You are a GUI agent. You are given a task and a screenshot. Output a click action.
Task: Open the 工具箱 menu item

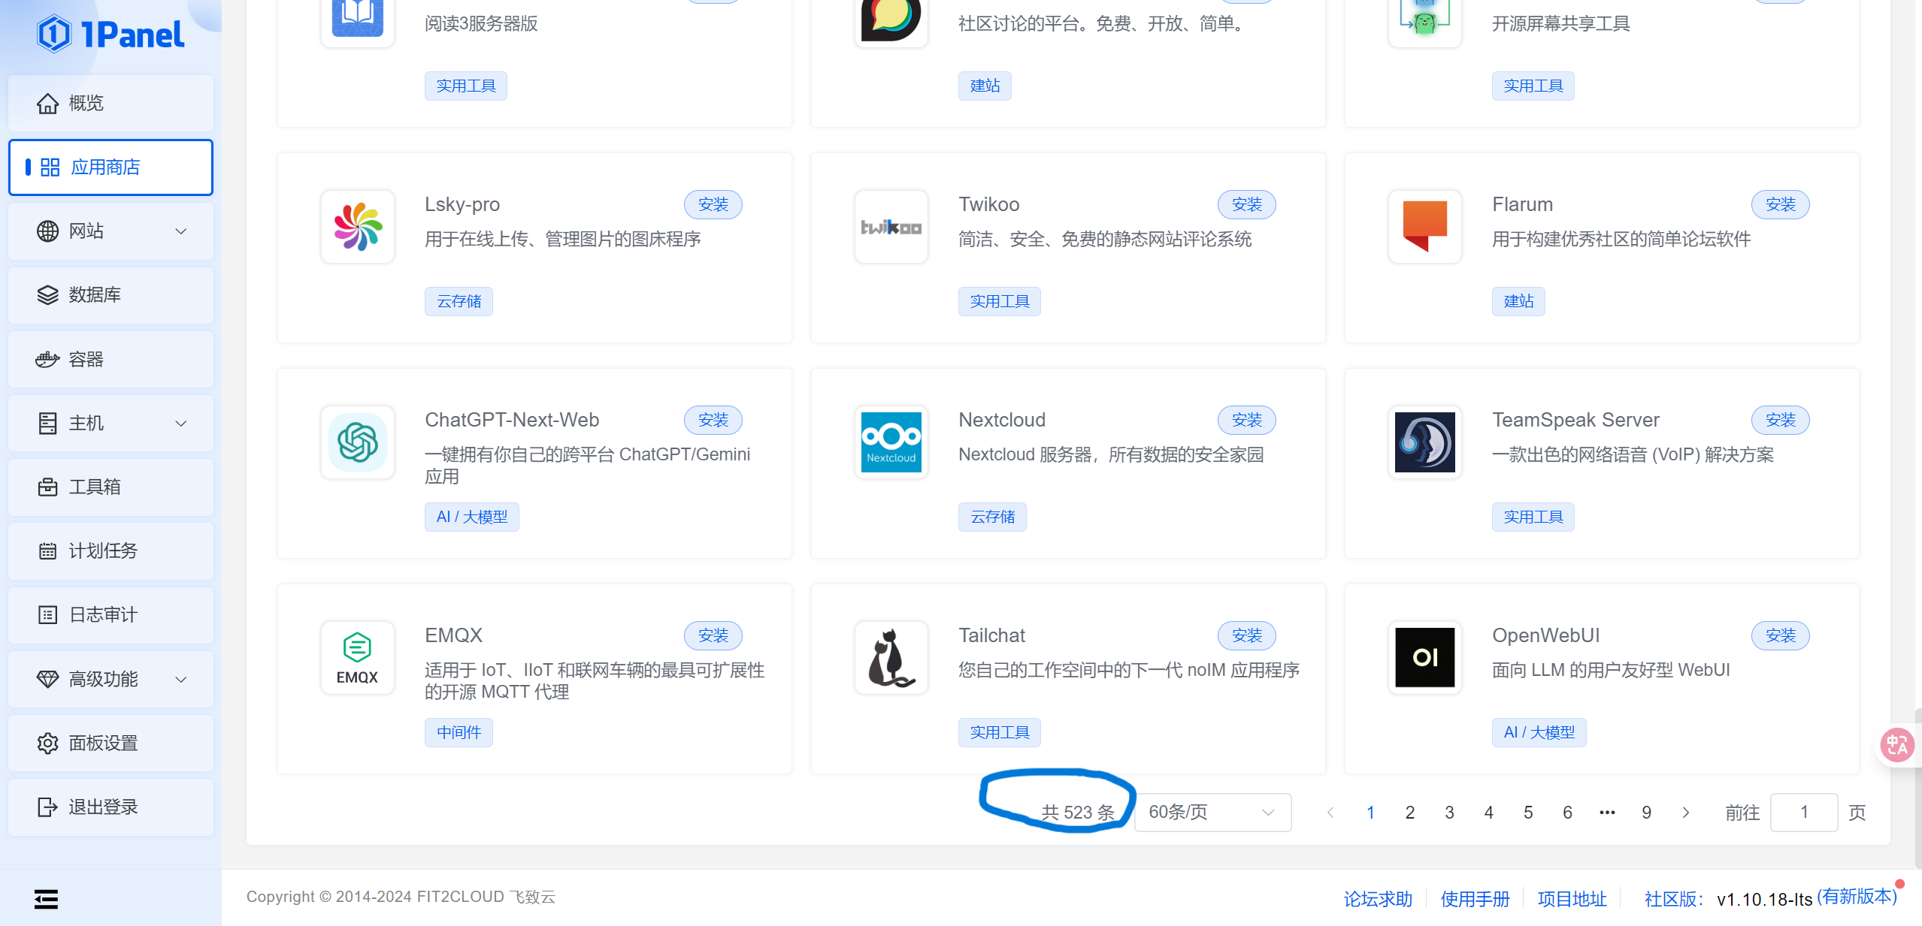tap(110, 487)
